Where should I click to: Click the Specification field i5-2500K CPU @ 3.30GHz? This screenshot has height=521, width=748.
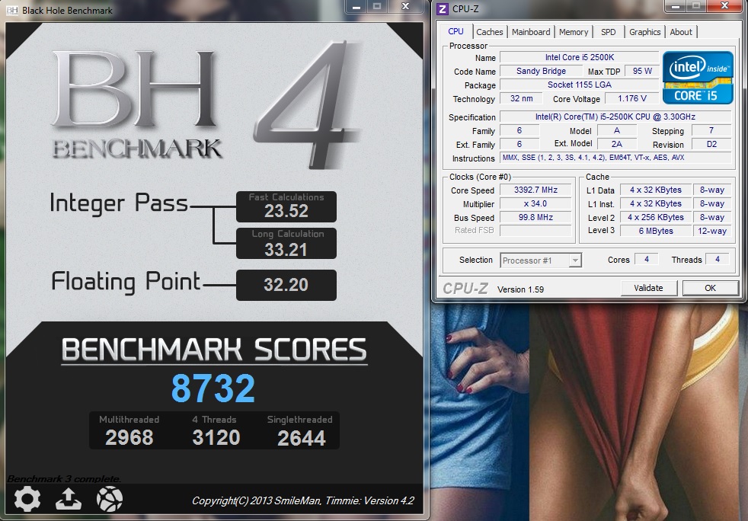615,117
